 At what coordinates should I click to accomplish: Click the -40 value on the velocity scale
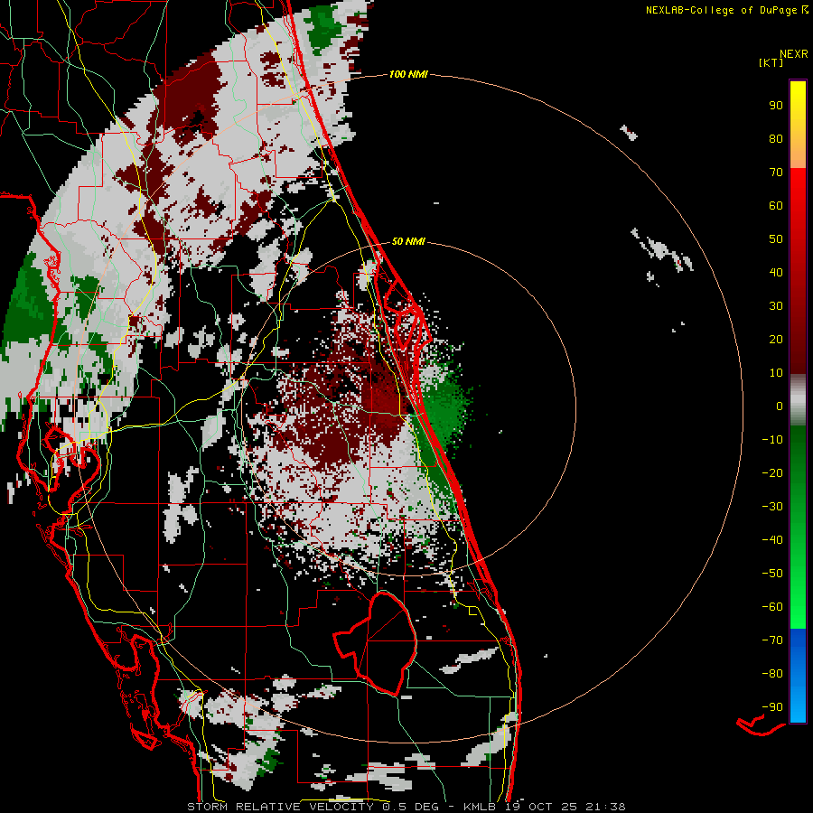772,540
